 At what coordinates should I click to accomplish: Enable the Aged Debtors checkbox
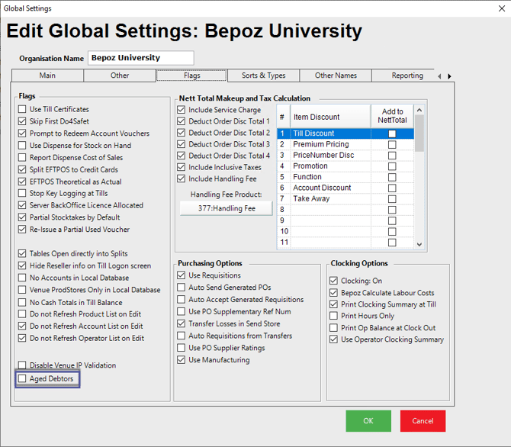click(23, 378)
